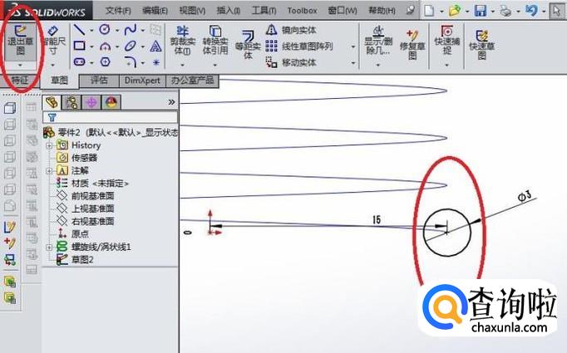Select the Smart Dimension (智能尺寸) tool
Screen dimensions: 567x353
pos(53,40)
